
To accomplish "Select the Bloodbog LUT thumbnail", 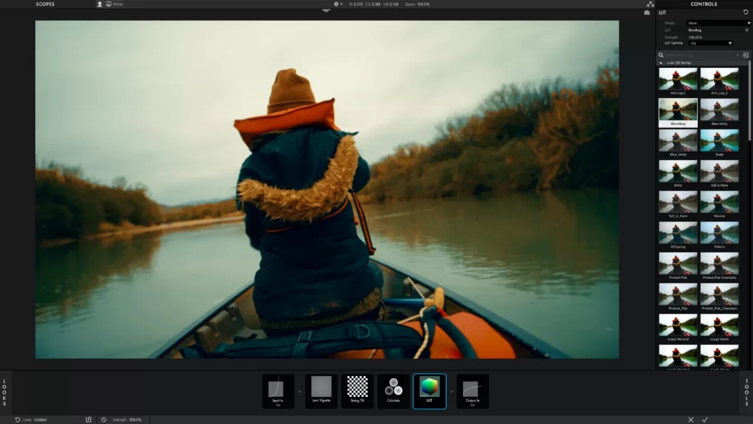I will click(678, 112).
